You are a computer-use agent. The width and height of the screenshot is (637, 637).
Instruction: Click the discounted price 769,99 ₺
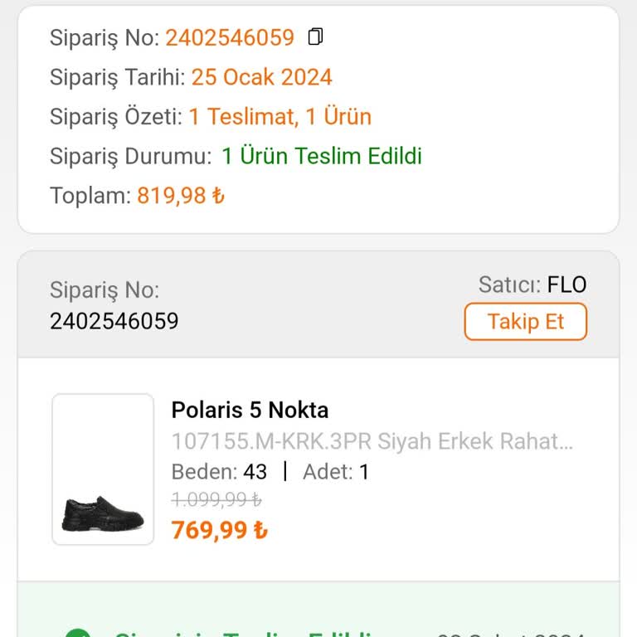tap(219, 529)
